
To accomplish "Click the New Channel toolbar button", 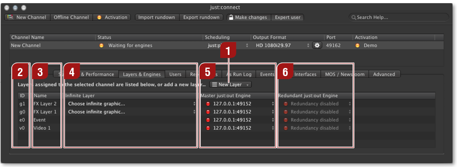I will tap(27, 18).
